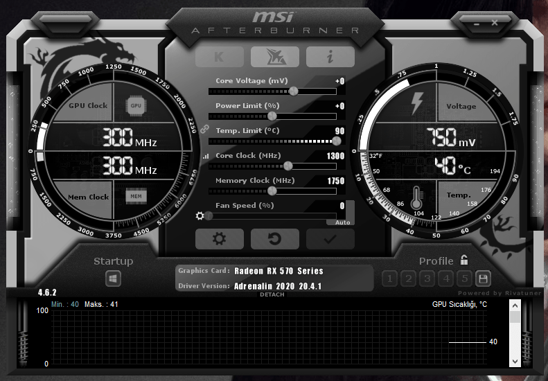
Task: Click the Profile label
Action: tap(436, 261)
